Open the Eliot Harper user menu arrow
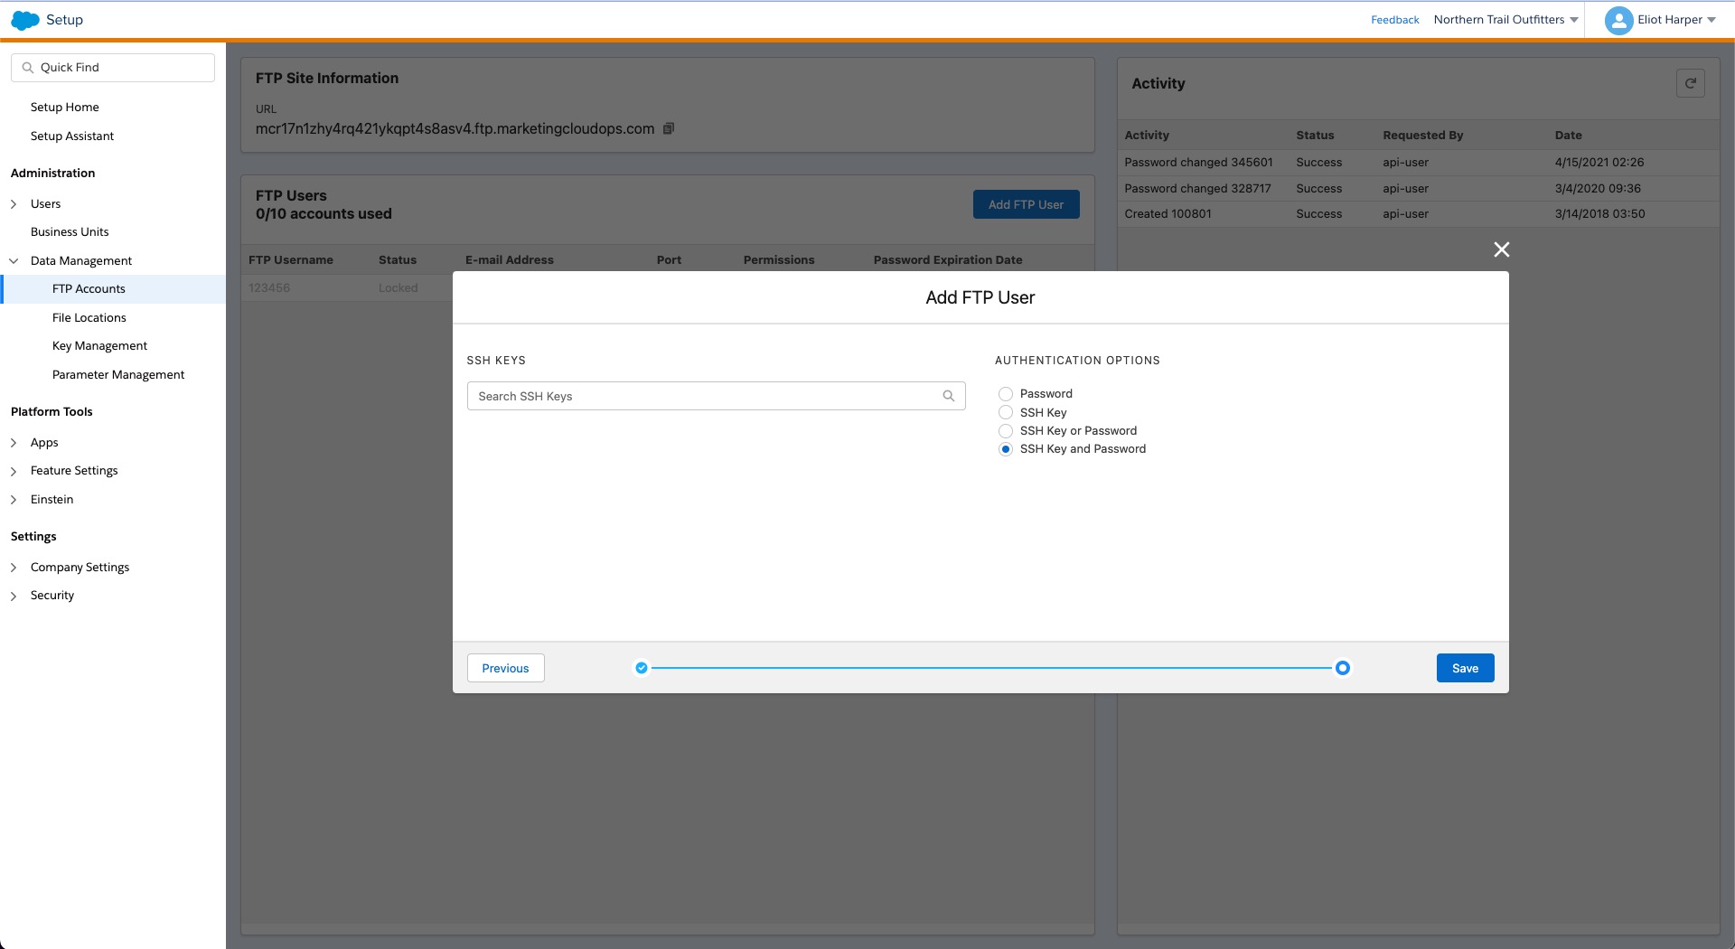 coord(1712,20)
